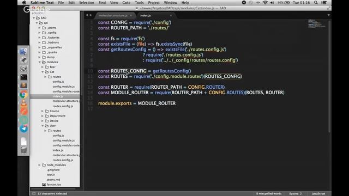
Task: Toggle the side bar panel switcher icon in status bar
Action: click(x=34, y=194)
